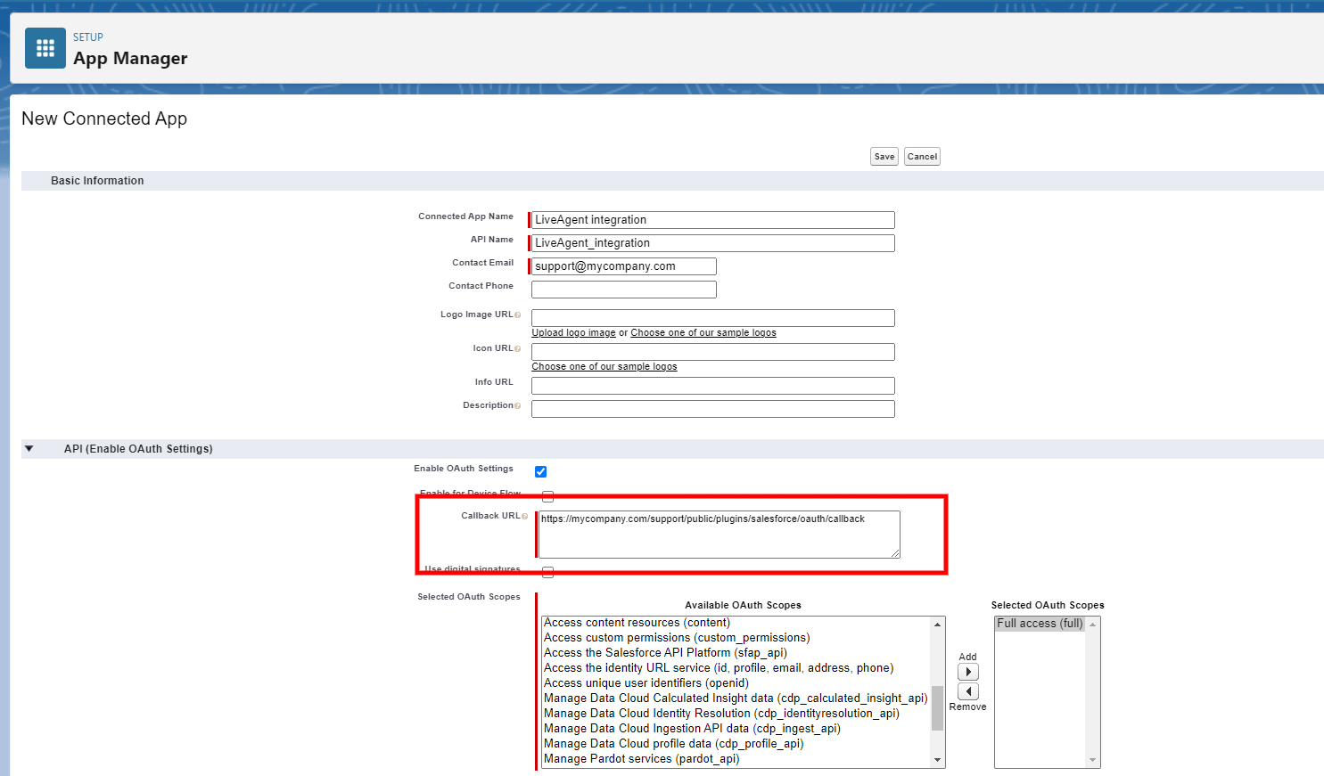Click inside the Contact Phone field
Viewport: 1324px width, 776px height.
tap(623, 289)
